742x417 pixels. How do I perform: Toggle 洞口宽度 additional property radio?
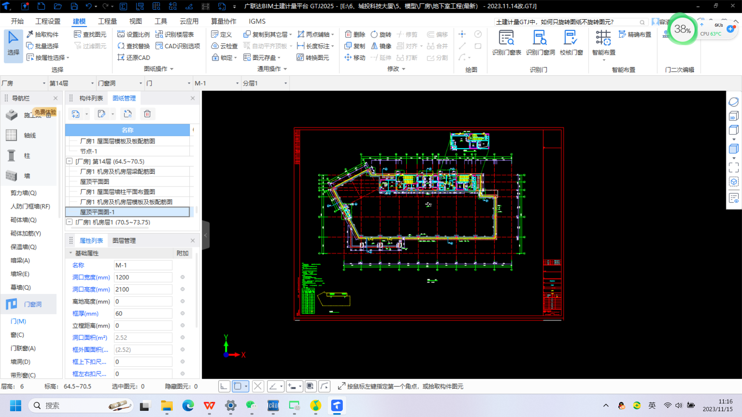[182, 277]
